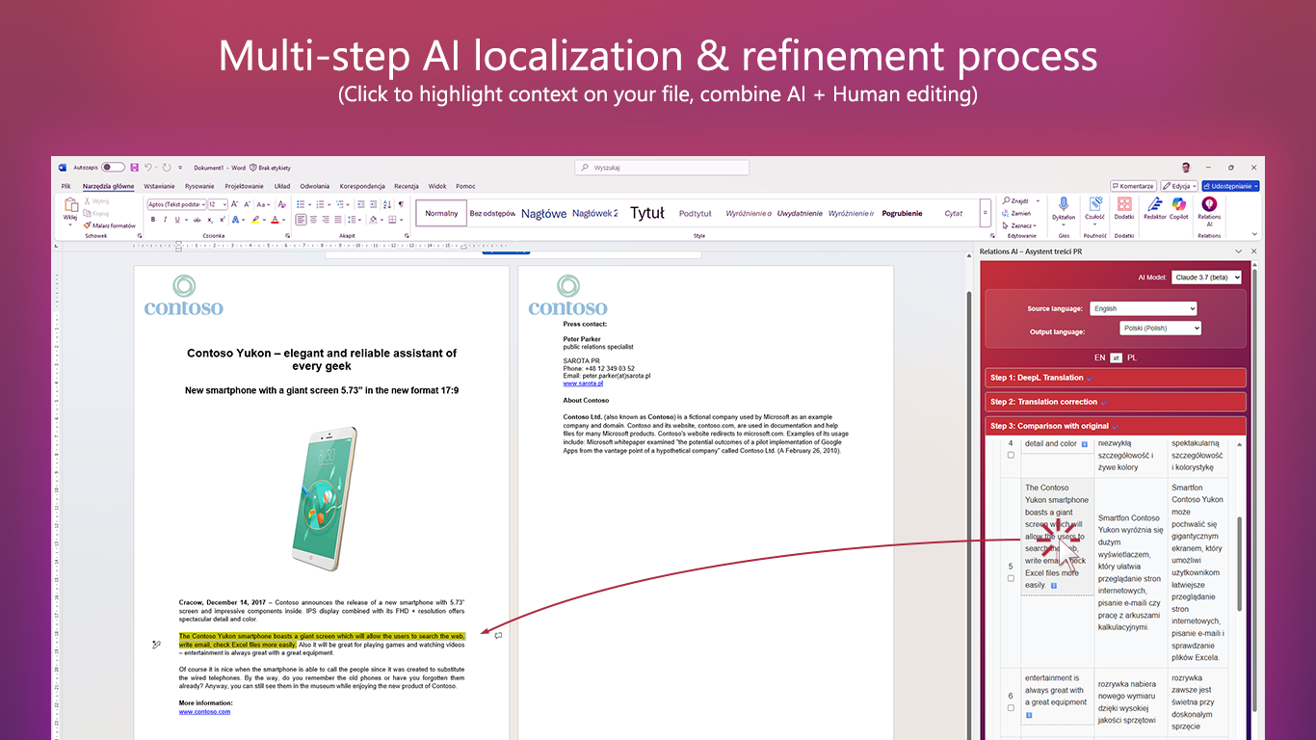This screenshot has height=740, width=1316.
Task: Open the Redaktor editor tool
Action: [x=1154, y=208]
